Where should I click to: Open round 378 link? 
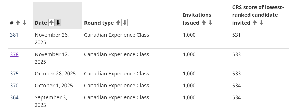[x=14, y=54]
